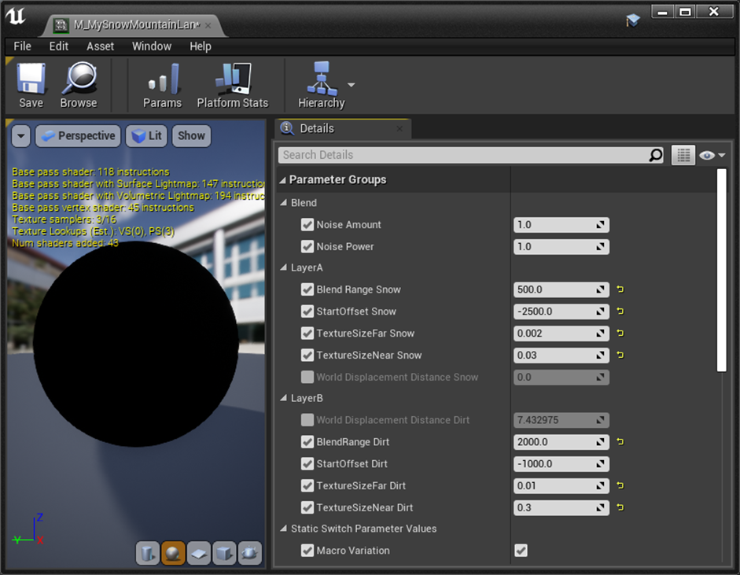Click the StartOffset Snow value field

[561, 311]
